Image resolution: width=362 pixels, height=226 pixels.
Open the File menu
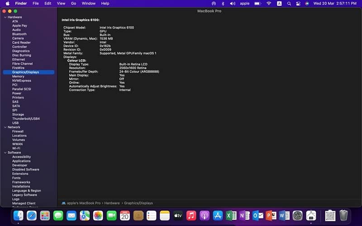[x=35, y=3]
